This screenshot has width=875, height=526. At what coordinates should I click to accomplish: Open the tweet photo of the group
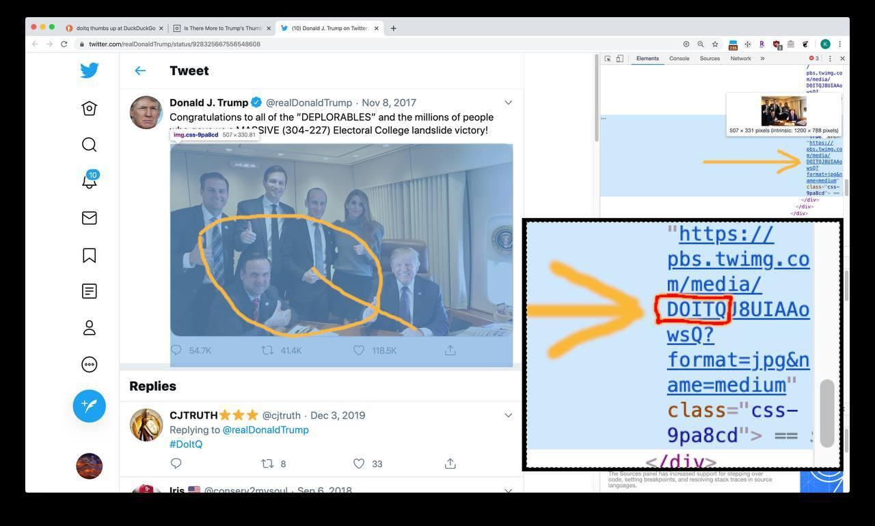point(341,240)
